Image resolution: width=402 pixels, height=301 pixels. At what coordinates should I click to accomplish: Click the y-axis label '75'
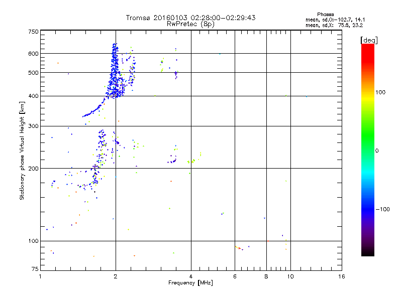35,269
